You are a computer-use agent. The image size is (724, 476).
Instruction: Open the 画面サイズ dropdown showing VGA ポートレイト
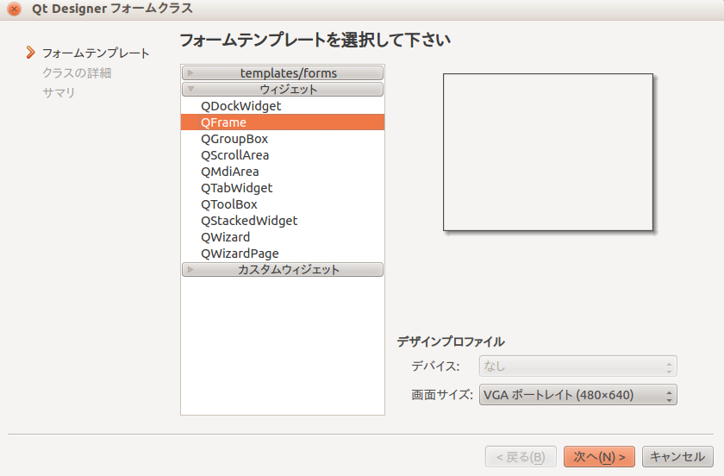coord(578,395)
